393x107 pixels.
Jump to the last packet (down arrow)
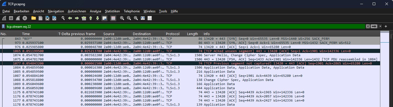[98, 18]
